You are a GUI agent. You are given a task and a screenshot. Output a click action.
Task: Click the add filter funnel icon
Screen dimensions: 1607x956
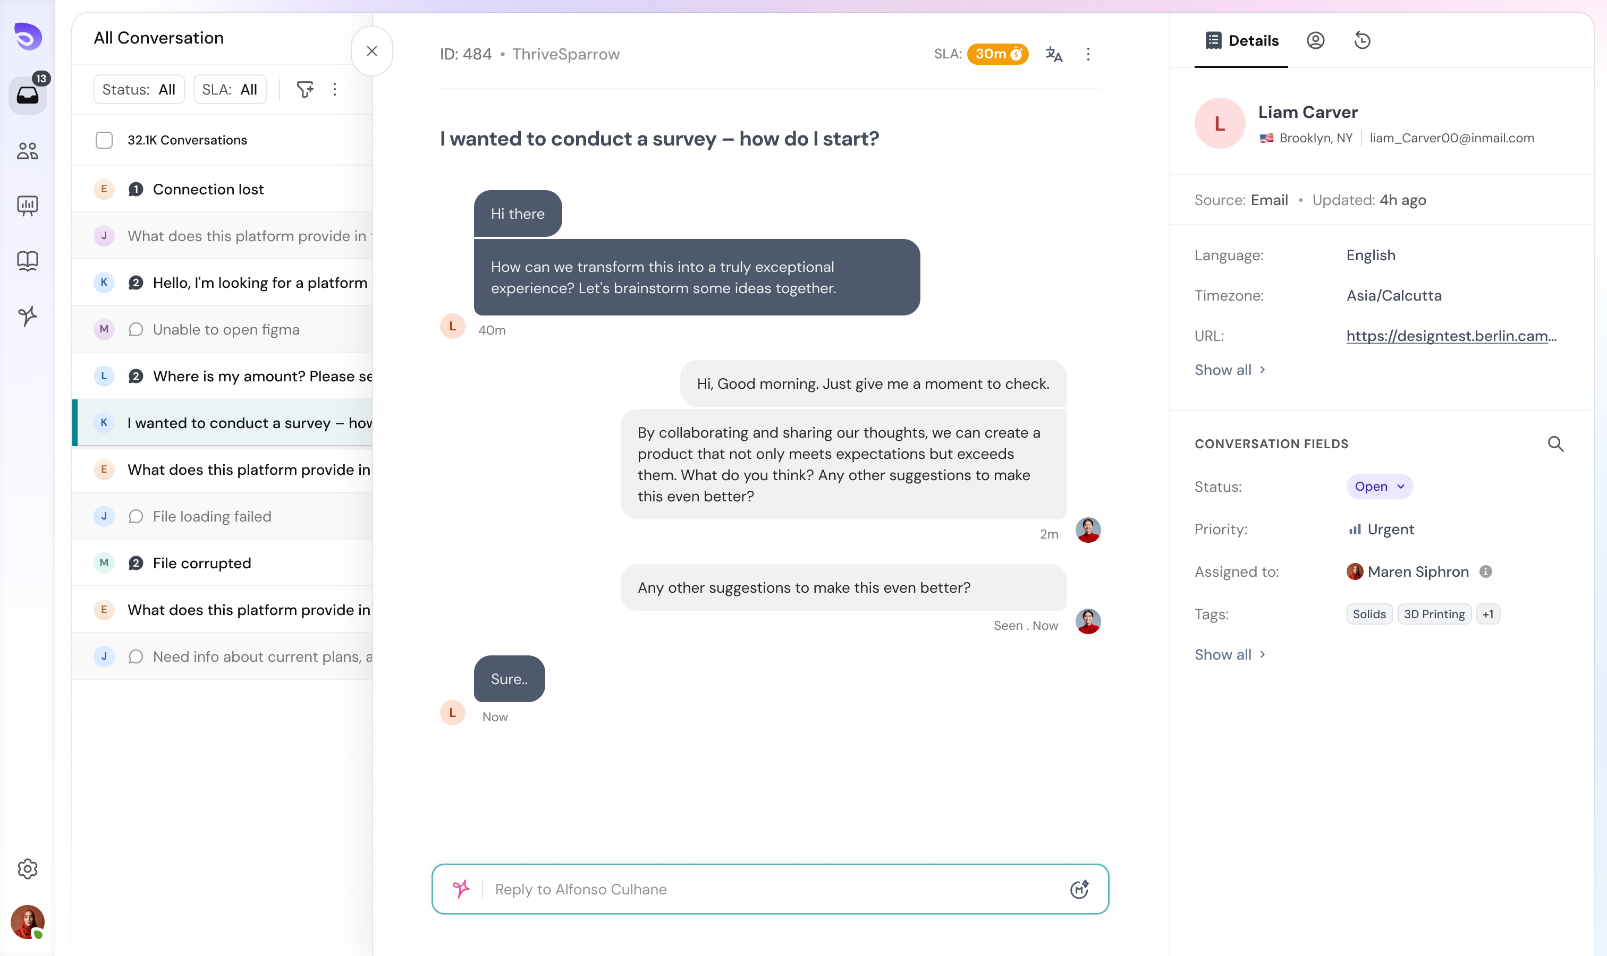tap(305, 90)
